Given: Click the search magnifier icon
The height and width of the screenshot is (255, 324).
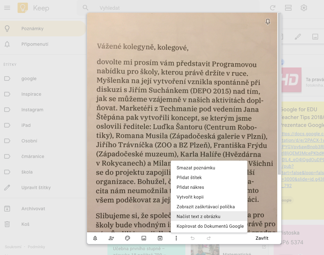Looking at the screenshot, I should click(85, 8).
